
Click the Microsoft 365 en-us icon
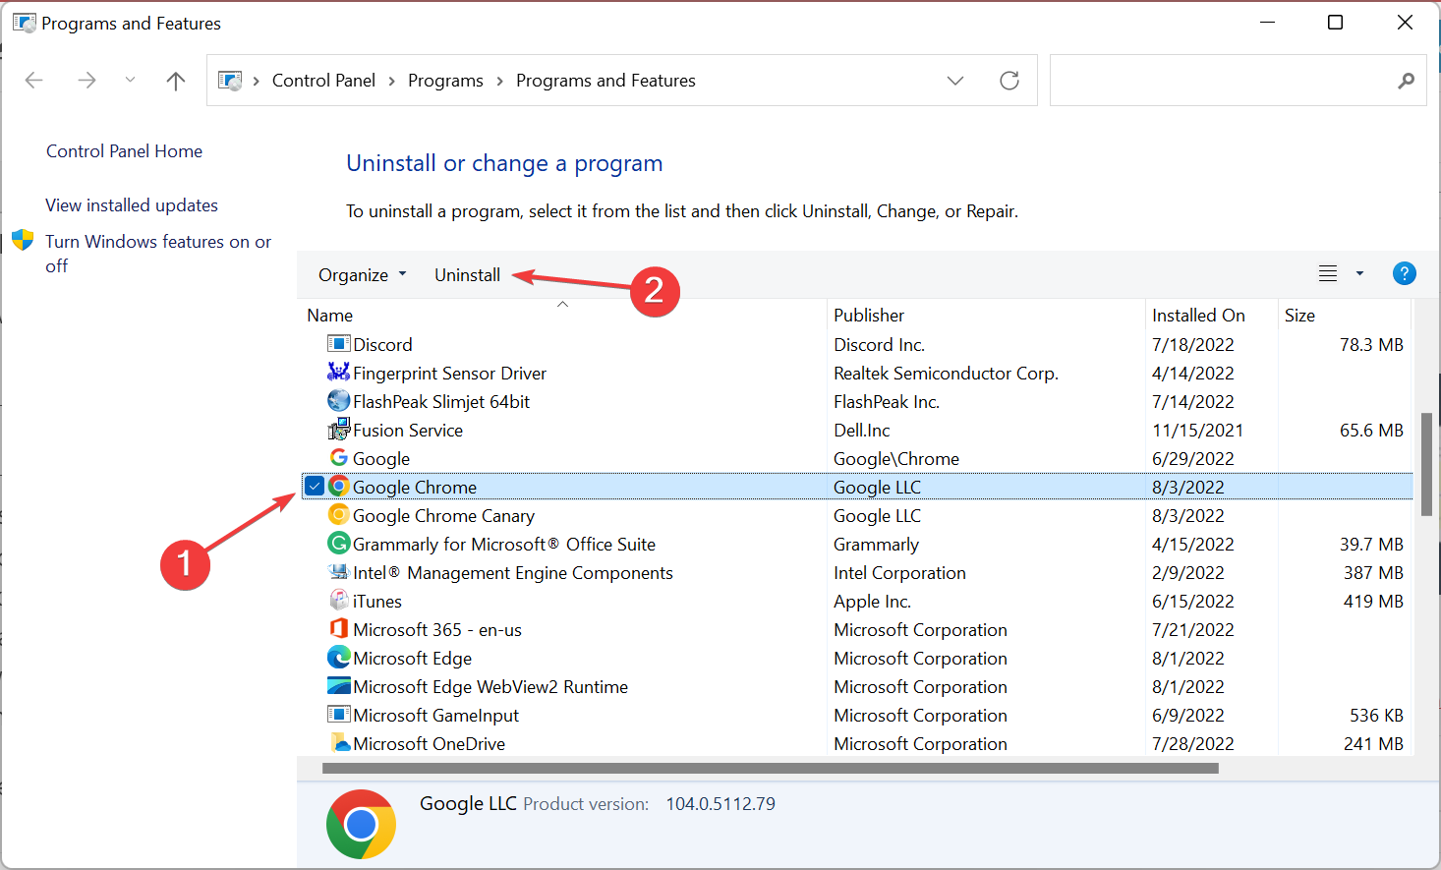pyautogui.click(x=338, y=629)
